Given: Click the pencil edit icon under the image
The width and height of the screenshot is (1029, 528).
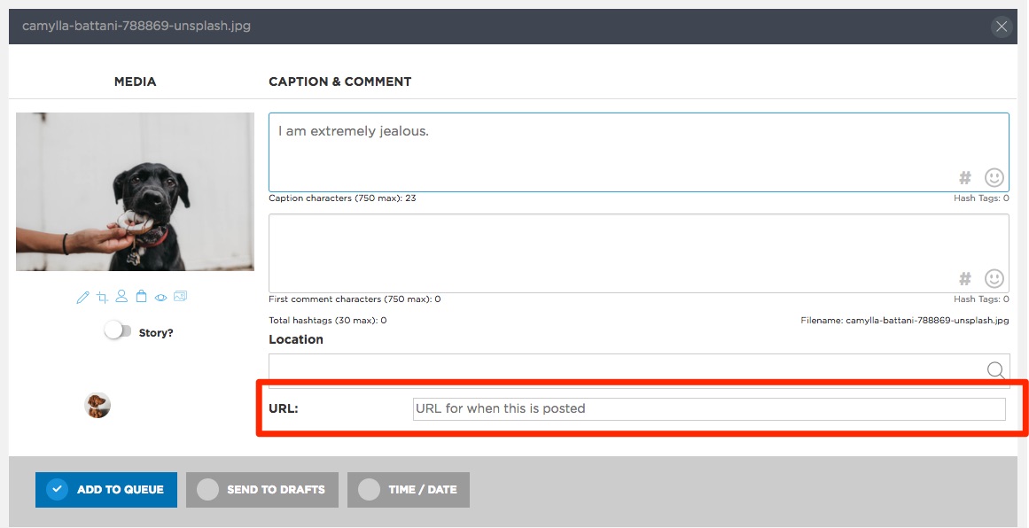Looking at the screenshot, I should [82, 298].
